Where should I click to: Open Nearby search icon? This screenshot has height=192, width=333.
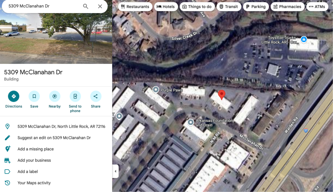point(55,96)
